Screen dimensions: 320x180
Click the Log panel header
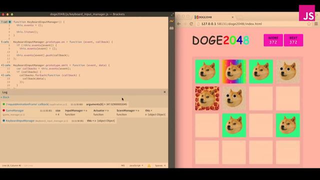click(84, 92)
